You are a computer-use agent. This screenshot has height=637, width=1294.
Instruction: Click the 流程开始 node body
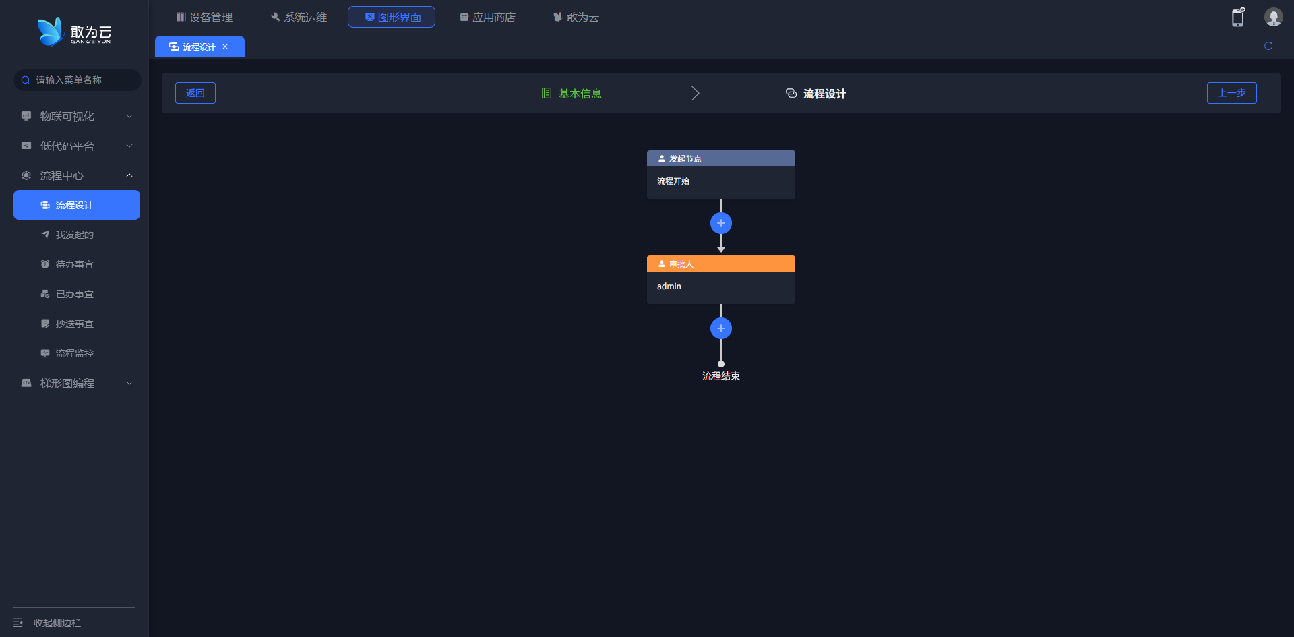click(721, 183)
